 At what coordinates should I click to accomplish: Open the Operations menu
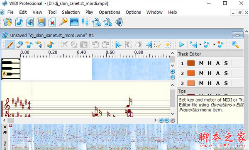click(110, 12)
